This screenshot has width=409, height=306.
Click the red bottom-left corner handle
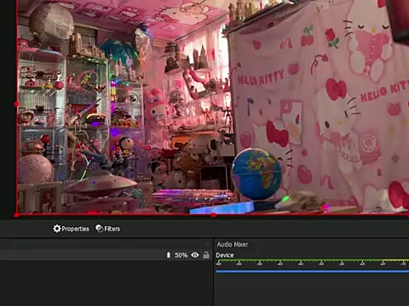(x=16, y=215)
